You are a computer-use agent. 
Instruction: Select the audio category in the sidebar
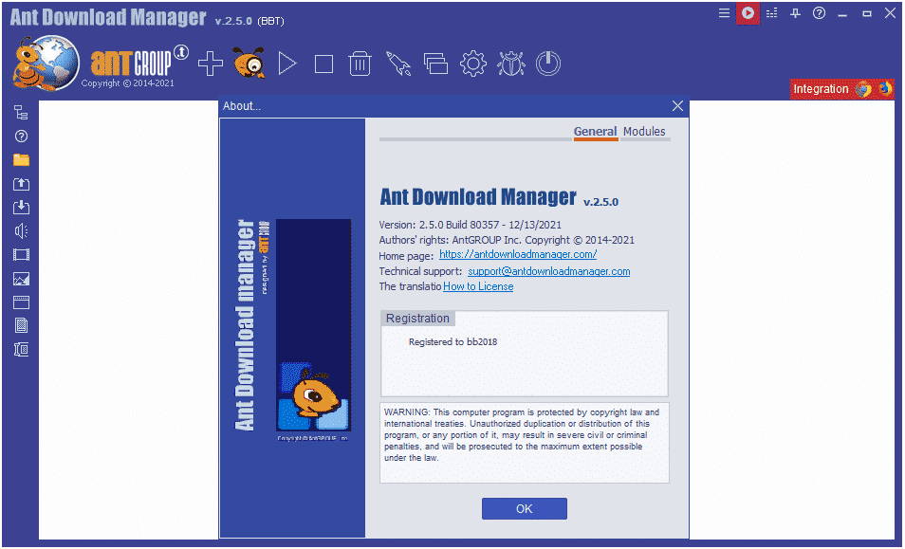[21, 229]
